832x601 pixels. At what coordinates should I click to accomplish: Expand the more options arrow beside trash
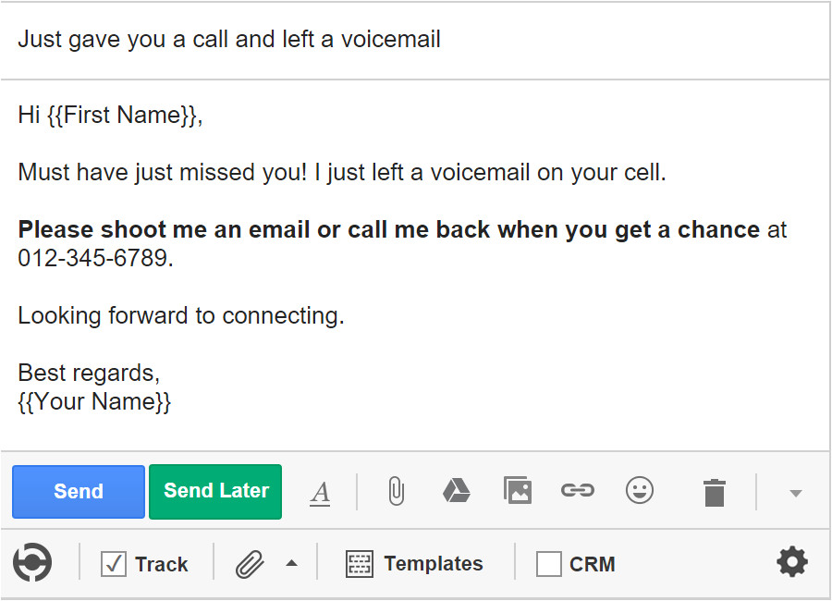(795, 493)
